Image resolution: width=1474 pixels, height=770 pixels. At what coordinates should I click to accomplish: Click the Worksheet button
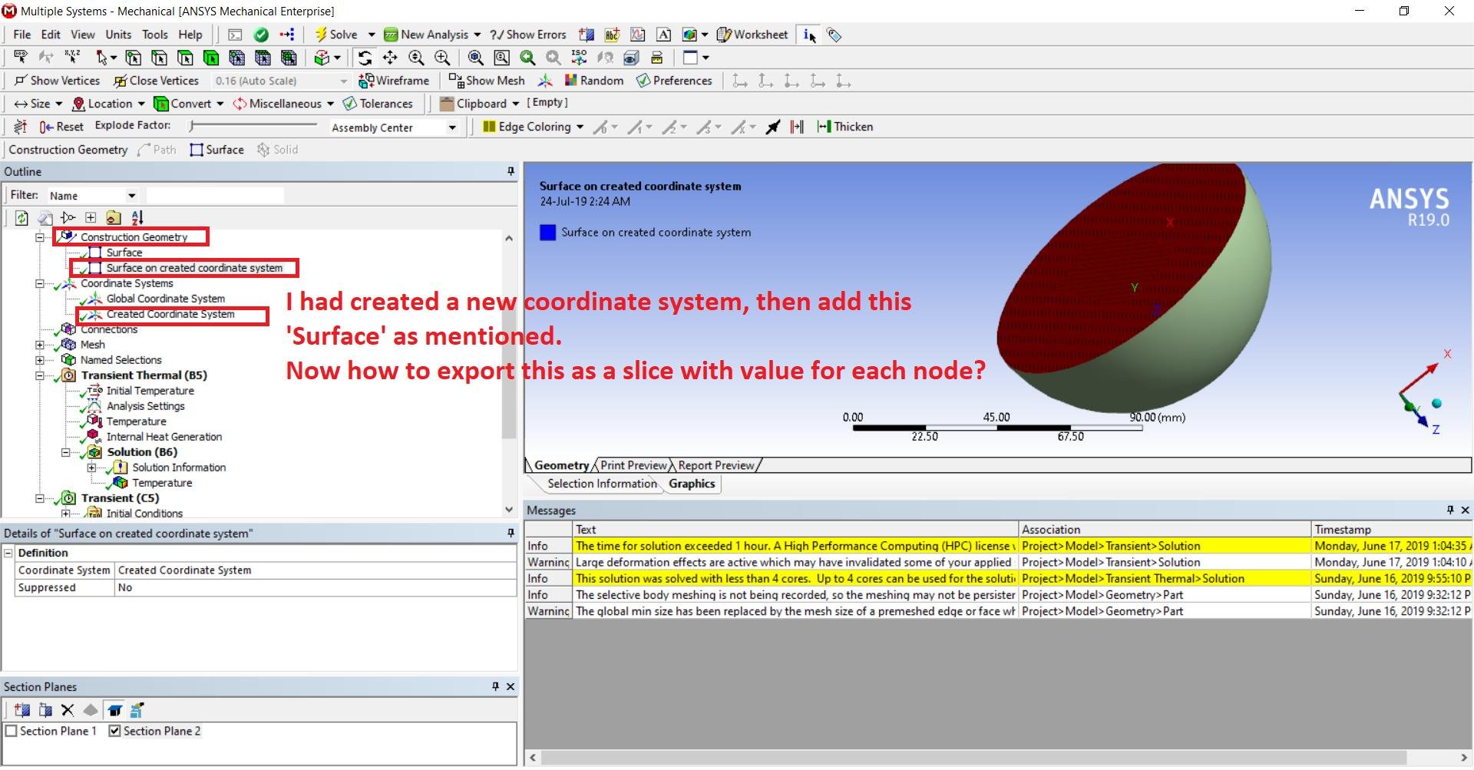coord(752,35)
